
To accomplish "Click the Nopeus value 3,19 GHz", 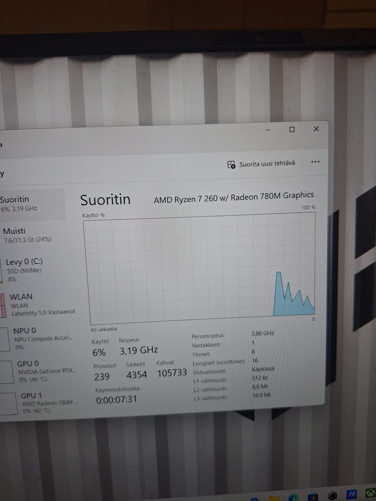I will [139, 350].
